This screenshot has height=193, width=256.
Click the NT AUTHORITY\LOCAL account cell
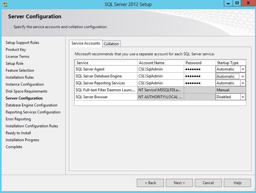pos(160,97)
